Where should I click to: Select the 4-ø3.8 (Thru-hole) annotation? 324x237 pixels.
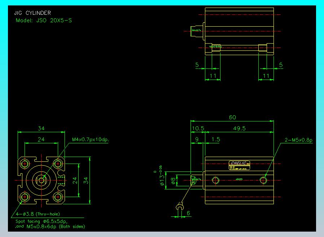point(38,214)
